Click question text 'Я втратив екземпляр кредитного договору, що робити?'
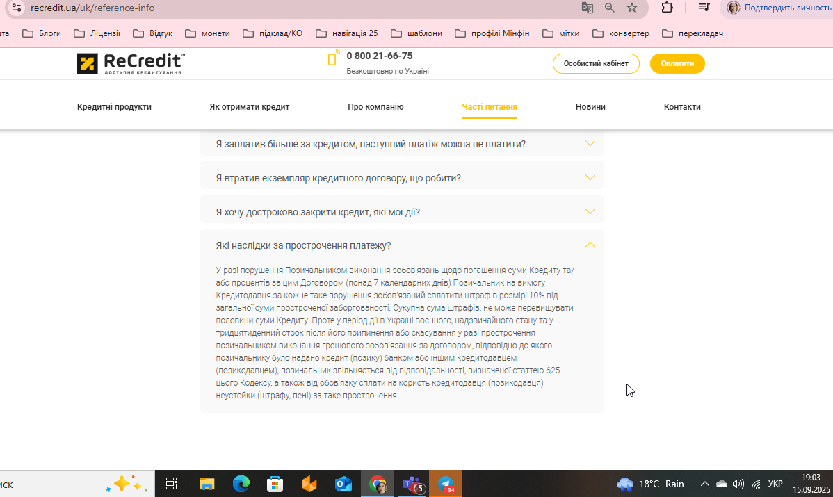The height and width of the screenshot is (497, 833). pyautogui.click(x=339, y=178)
